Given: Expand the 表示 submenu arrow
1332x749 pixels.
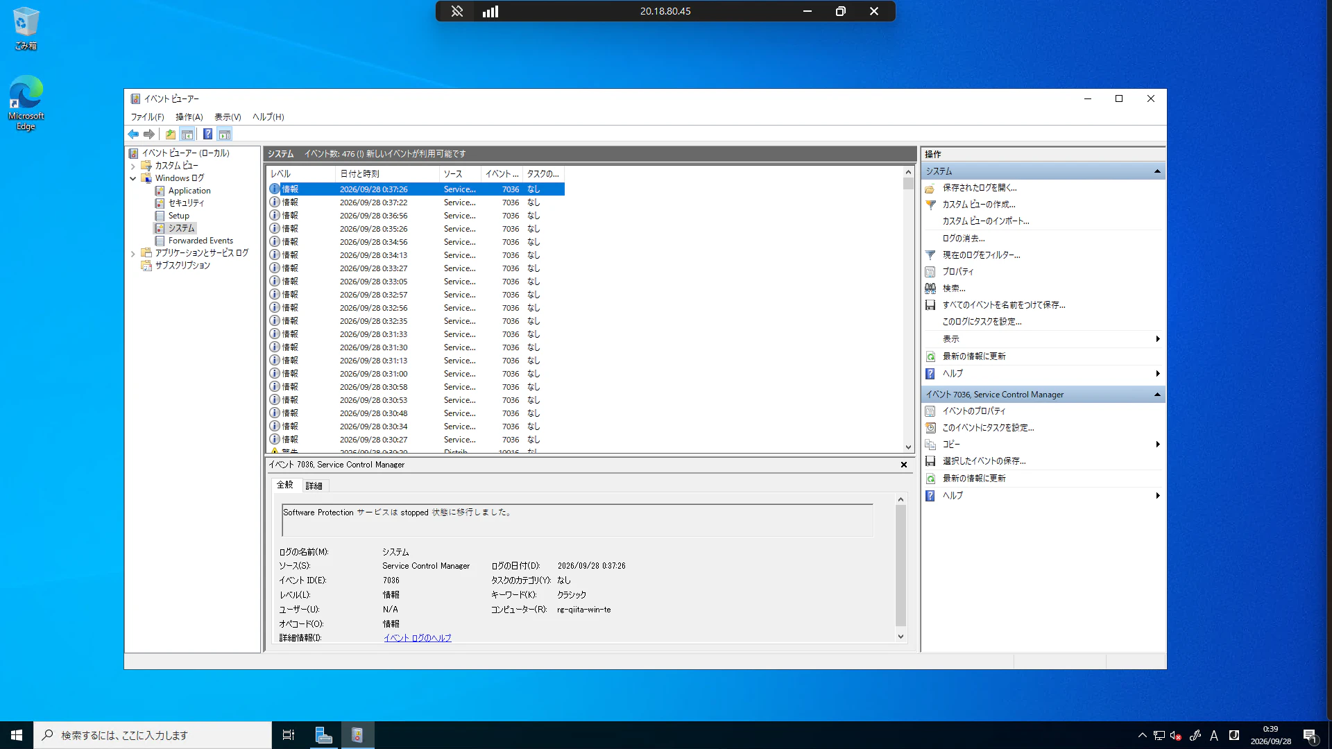Looking at the screenshot, I should pyautogui.click(x=1157, y=339).
